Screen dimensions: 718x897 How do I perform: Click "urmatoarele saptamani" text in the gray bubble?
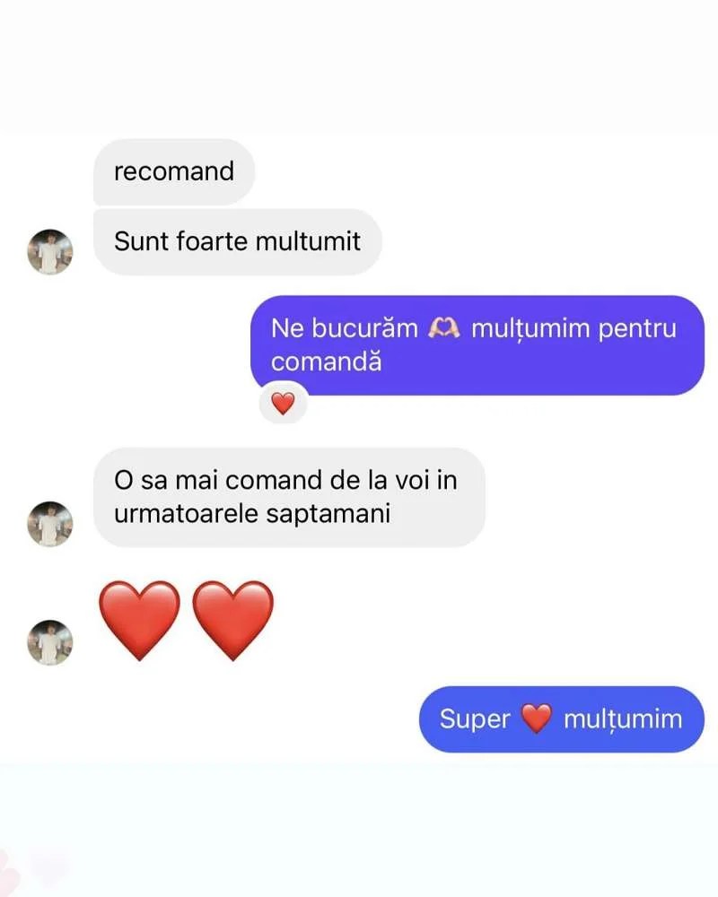[252, 514]
